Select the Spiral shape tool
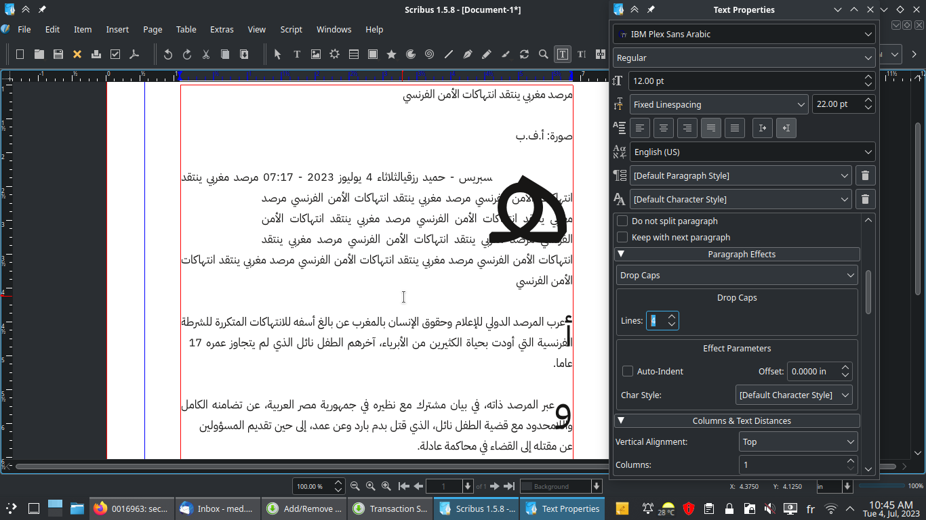This screenshot has height=520, width=926. tap(430, 54)
